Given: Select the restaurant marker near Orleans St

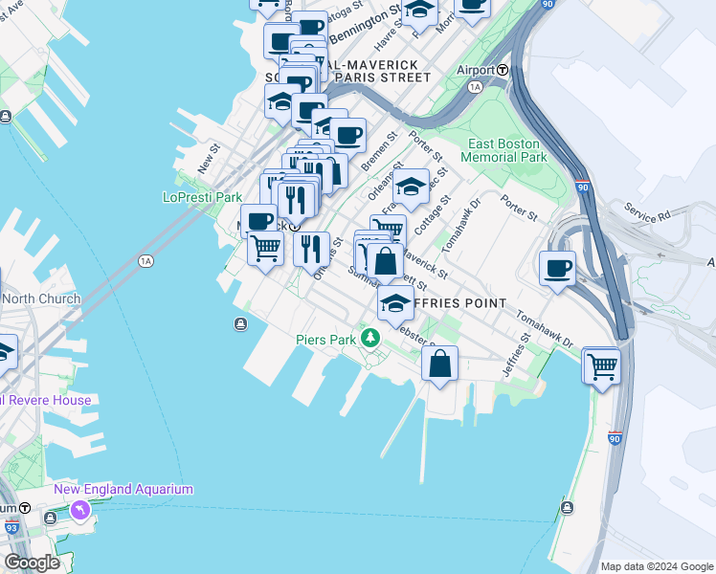Looking at the screenshot, I should [311, 252].
